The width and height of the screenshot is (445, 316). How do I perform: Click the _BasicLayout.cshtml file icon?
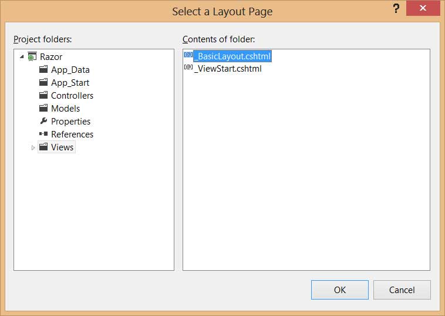click(188, 55)
